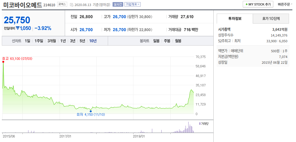Select the 3개월 line chart period
The width and height of the screenshot is (296, 142).
51,41
